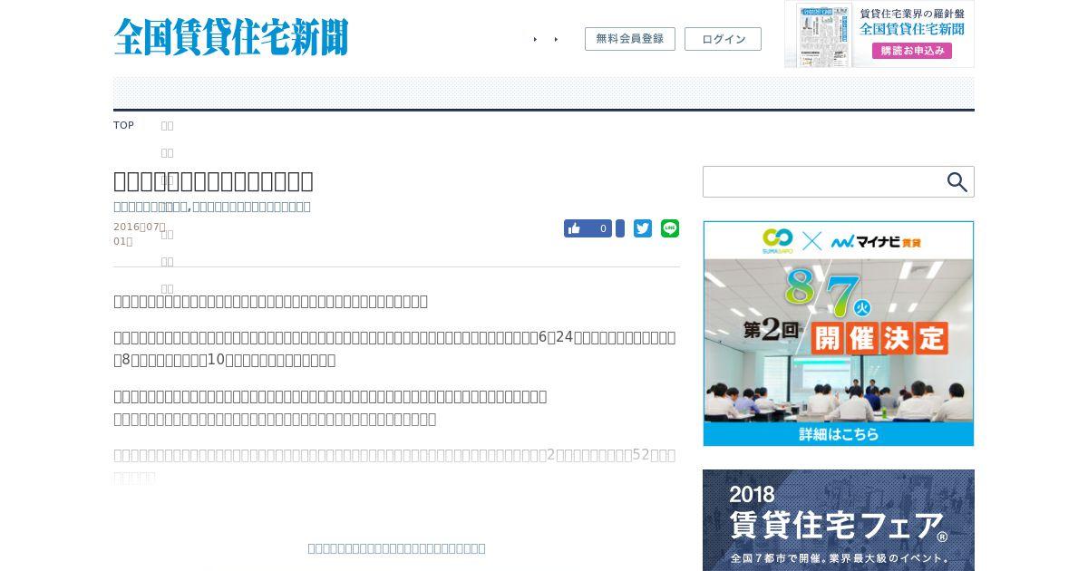The height and width of the screenshot is (571, 1088).
Task: Click the 全国賃貸住宅新聞 site logo
Action: 231,37
